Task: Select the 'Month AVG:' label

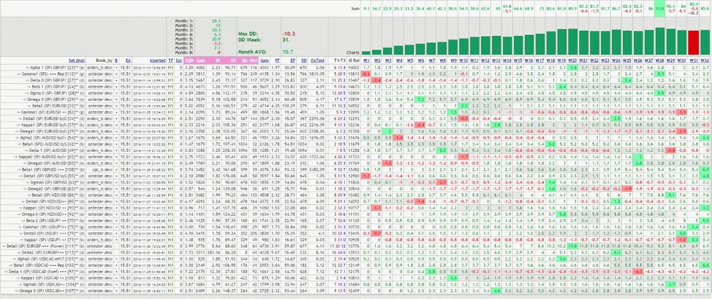Action: point(252,52)
